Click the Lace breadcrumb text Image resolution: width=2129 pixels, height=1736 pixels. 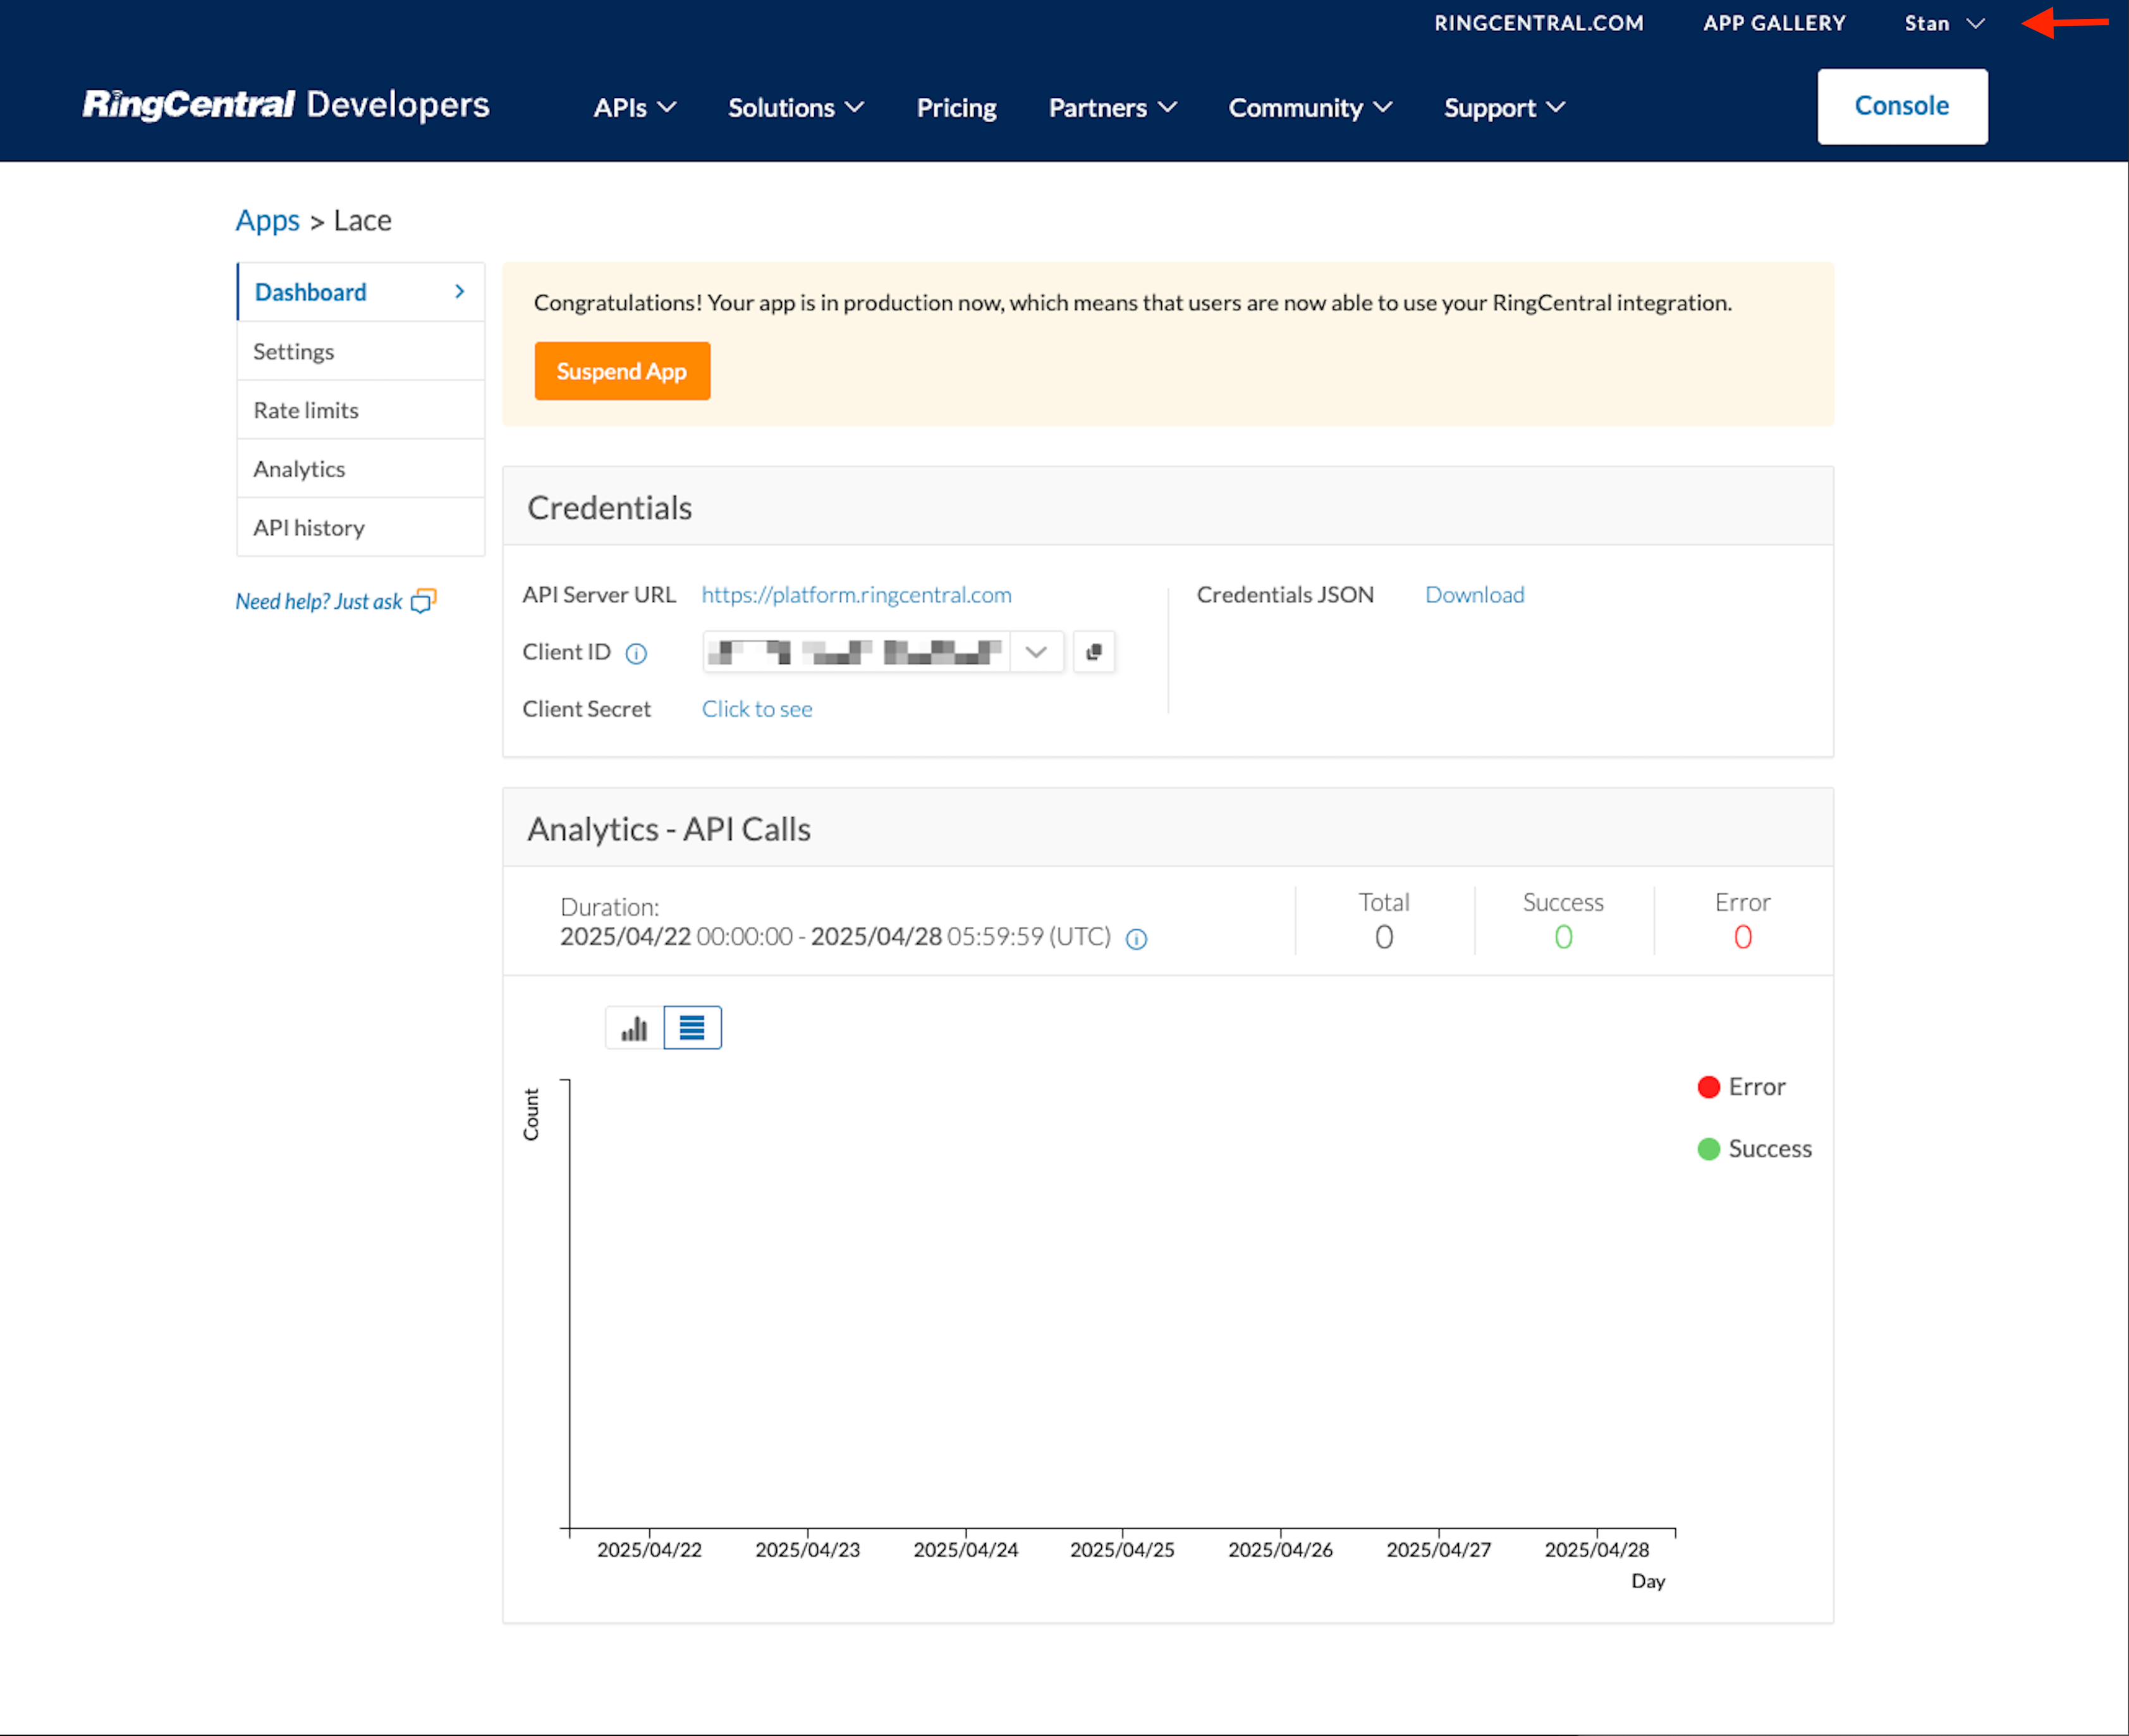pos(363,221)
